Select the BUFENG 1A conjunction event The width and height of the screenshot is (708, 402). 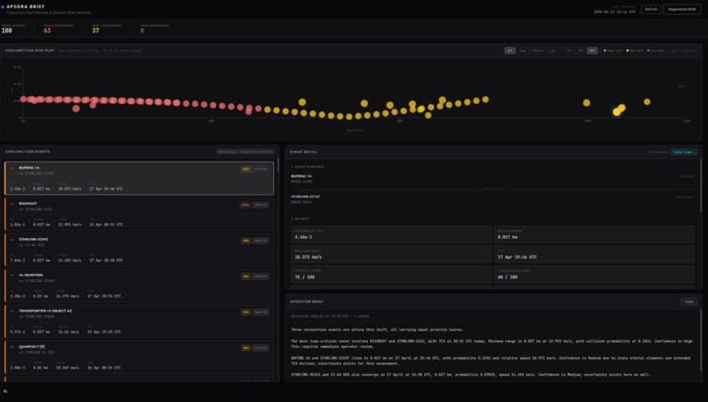click(139, 178)
